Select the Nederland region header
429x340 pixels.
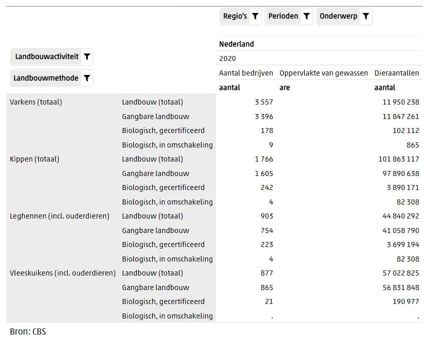pyautogui.click(x=237, y=44)
